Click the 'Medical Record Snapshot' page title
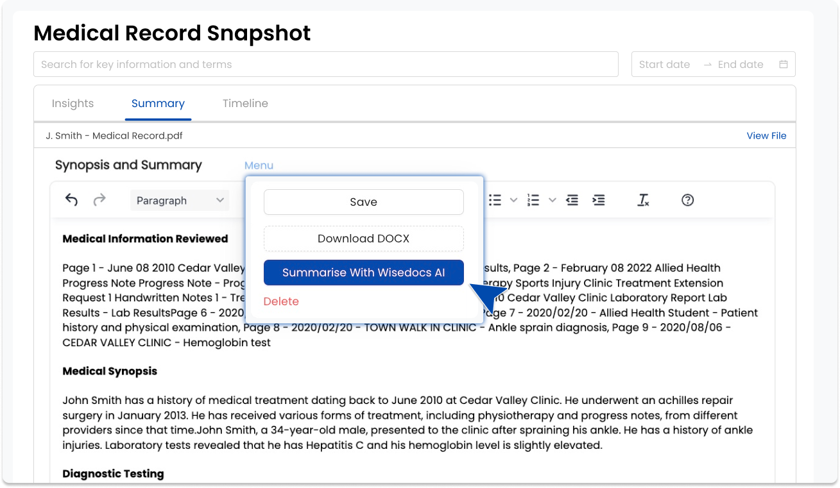The image size is (840, 488). pyautogui.click(x=172, y=33)
